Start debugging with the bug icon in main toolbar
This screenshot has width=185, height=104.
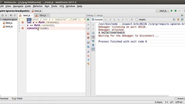[176, 11]
